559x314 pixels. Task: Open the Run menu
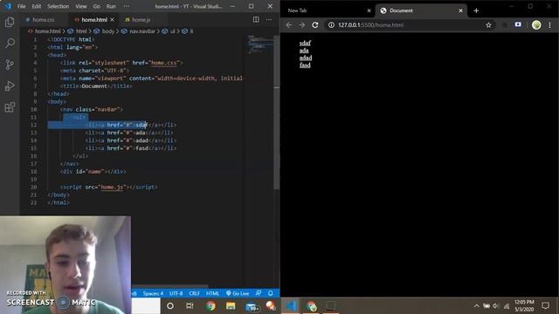(111, 6)
